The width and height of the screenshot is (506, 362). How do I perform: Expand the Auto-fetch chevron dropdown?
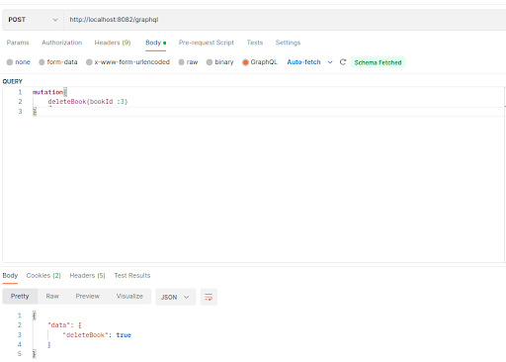tap(330, 62)
